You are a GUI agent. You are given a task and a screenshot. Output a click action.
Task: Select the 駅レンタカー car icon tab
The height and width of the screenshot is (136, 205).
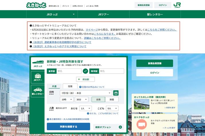point(38,91)
